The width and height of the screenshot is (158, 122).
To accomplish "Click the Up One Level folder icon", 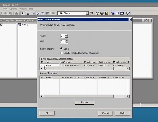I will pos(53,13).
